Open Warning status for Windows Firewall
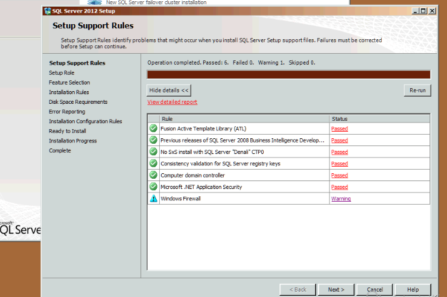Viewport: 447px width, 297px height. (x=341, y=199)
